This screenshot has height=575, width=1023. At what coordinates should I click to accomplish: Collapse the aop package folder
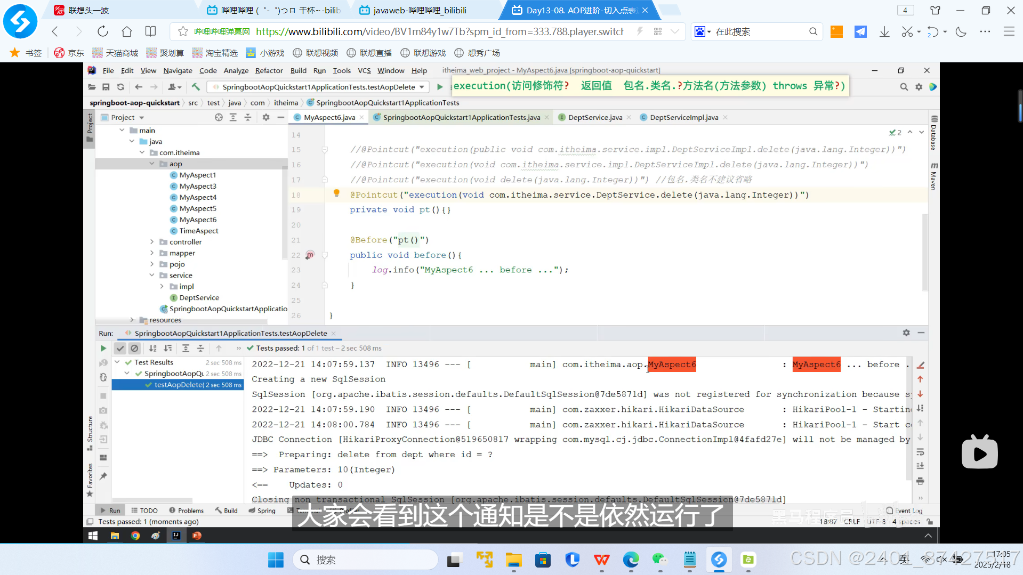(152, 164)
